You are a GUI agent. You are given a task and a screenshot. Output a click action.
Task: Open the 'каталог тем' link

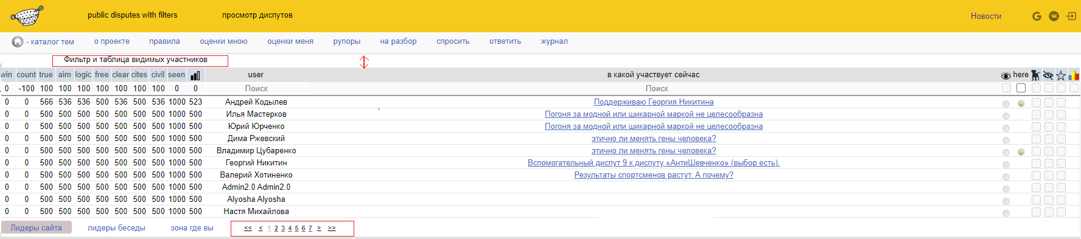point(52,42)
